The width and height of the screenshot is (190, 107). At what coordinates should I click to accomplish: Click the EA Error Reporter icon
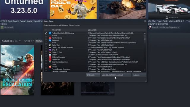tap(50, 57)
